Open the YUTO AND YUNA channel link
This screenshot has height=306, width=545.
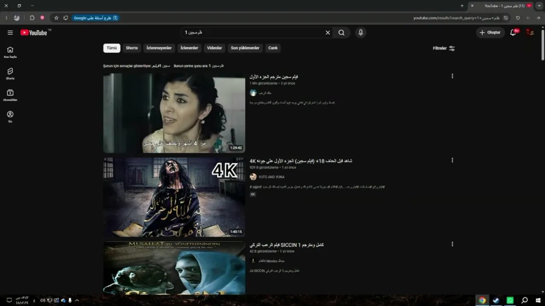272,177
